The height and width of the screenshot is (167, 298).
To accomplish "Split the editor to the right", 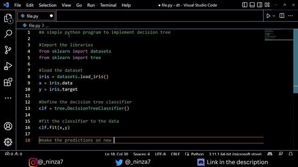I will tap(282, 16).
